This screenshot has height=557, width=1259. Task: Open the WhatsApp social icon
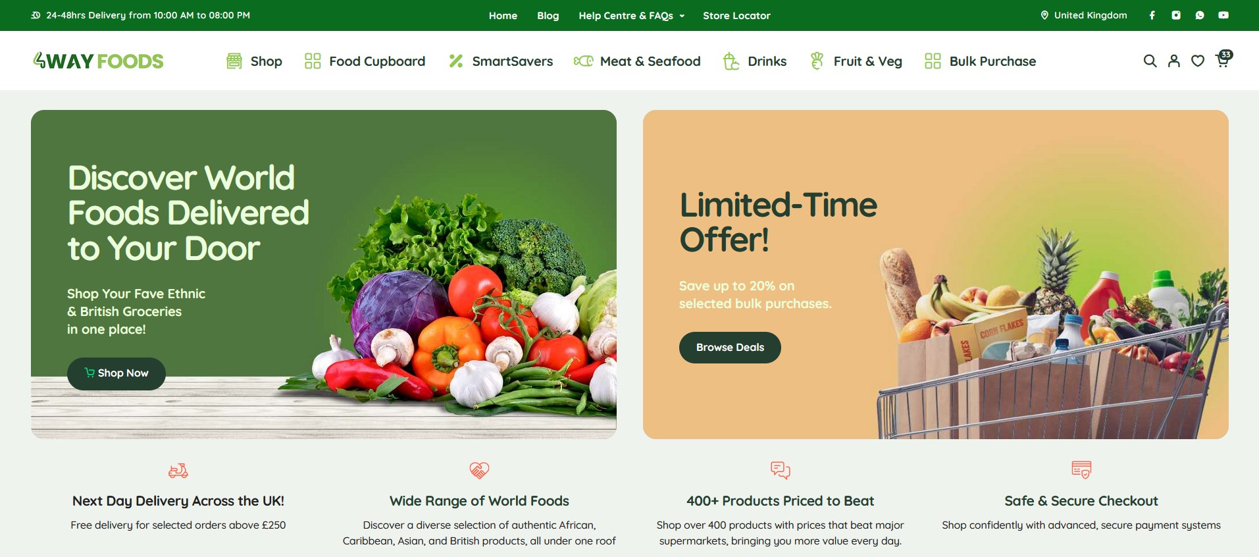tap(1200, 15)
